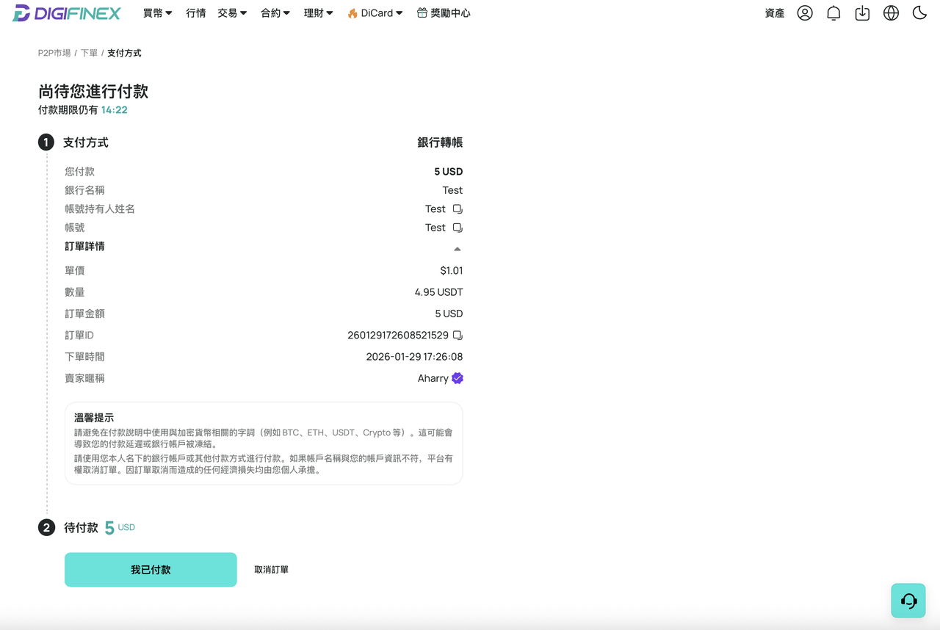Copy the account number value
The width and height of the screenshot is (940, 630).
[x=458, y=228]
